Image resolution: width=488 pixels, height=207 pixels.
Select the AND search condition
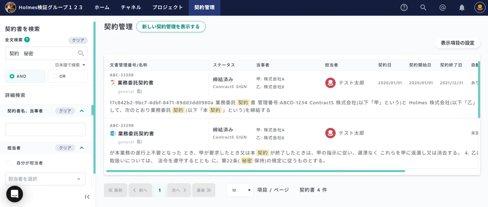(25, 76)
